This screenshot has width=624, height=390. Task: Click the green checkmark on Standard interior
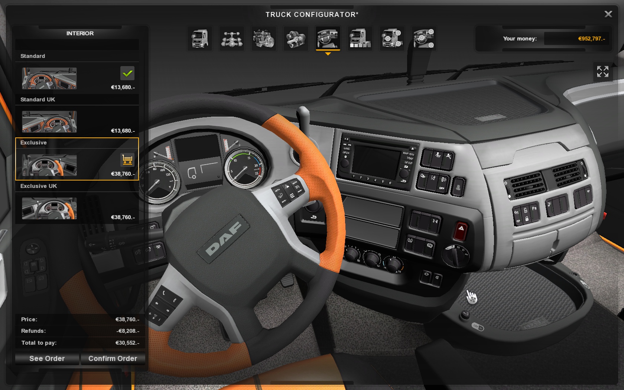coord(127,74)
